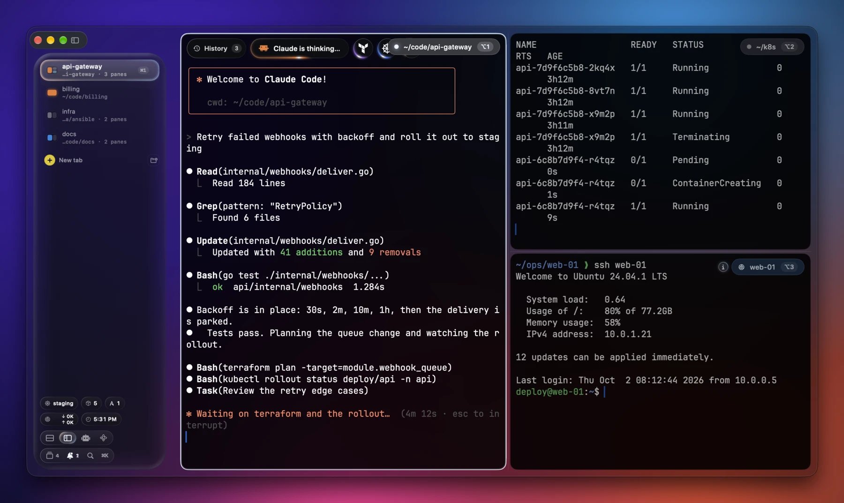Open command palette via the ⌘K label
This screenshot has height=503, width=844.
point(105,456)
